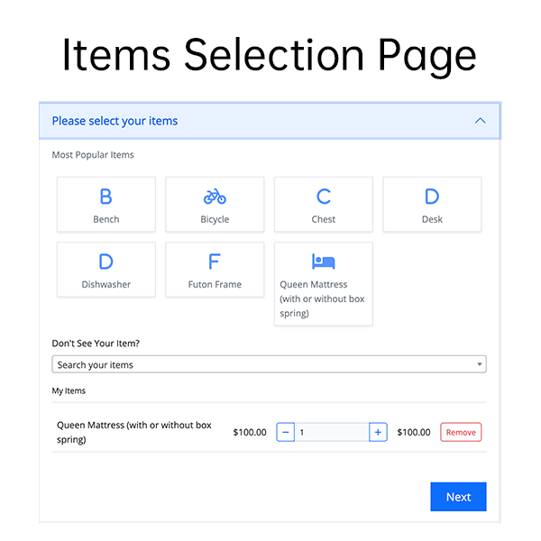Click the 'Please select your items' header

pos(115,121)
